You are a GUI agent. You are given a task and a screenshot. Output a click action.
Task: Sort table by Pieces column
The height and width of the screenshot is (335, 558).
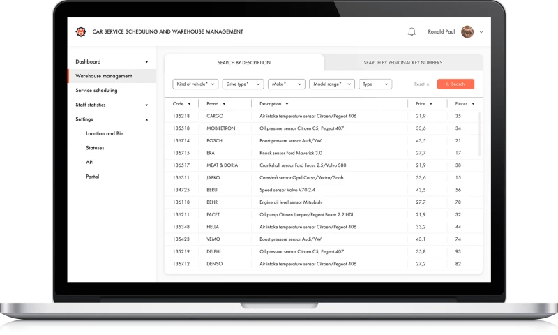(465, 104)
